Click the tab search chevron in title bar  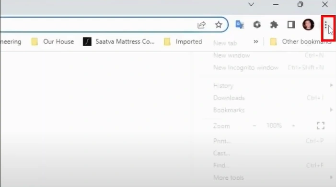point(251,4)
